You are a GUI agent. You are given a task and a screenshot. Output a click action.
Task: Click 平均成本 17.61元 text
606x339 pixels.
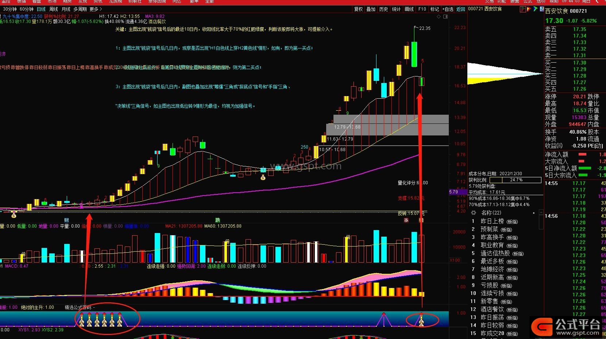coord(487,192)
